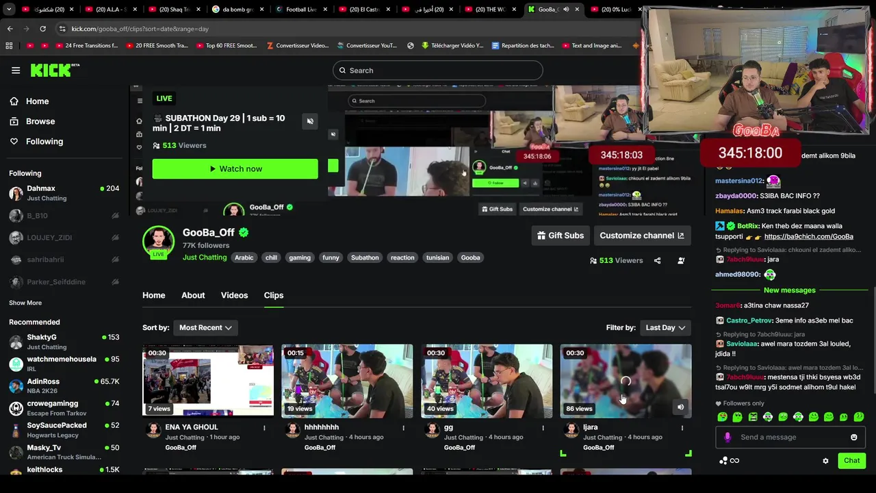Screen dimensions: 876x493
Task: Open options menu for jjara clip
Action: (x=682, y=428)
